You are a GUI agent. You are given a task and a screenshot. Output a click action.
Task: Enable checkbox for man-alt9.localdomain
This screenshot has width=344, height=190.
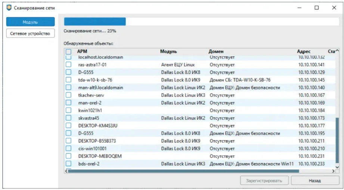[68, 87]
